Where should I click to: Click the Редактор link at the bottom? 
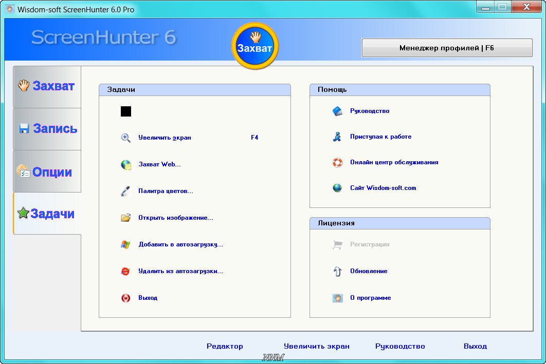point(225,346)
